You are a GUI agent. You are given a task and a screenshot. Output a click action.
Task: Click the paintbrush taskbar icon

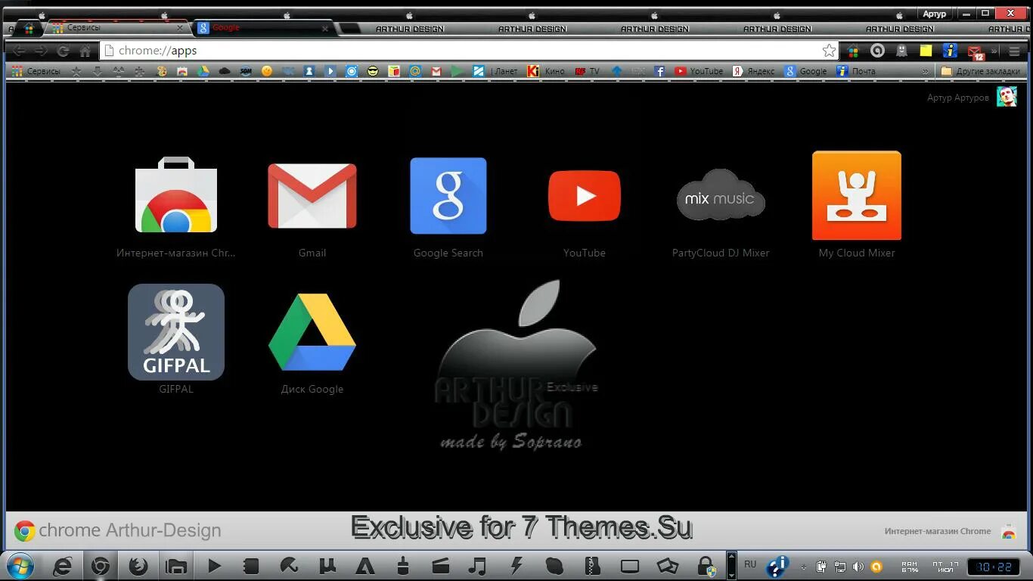(403, 566)
